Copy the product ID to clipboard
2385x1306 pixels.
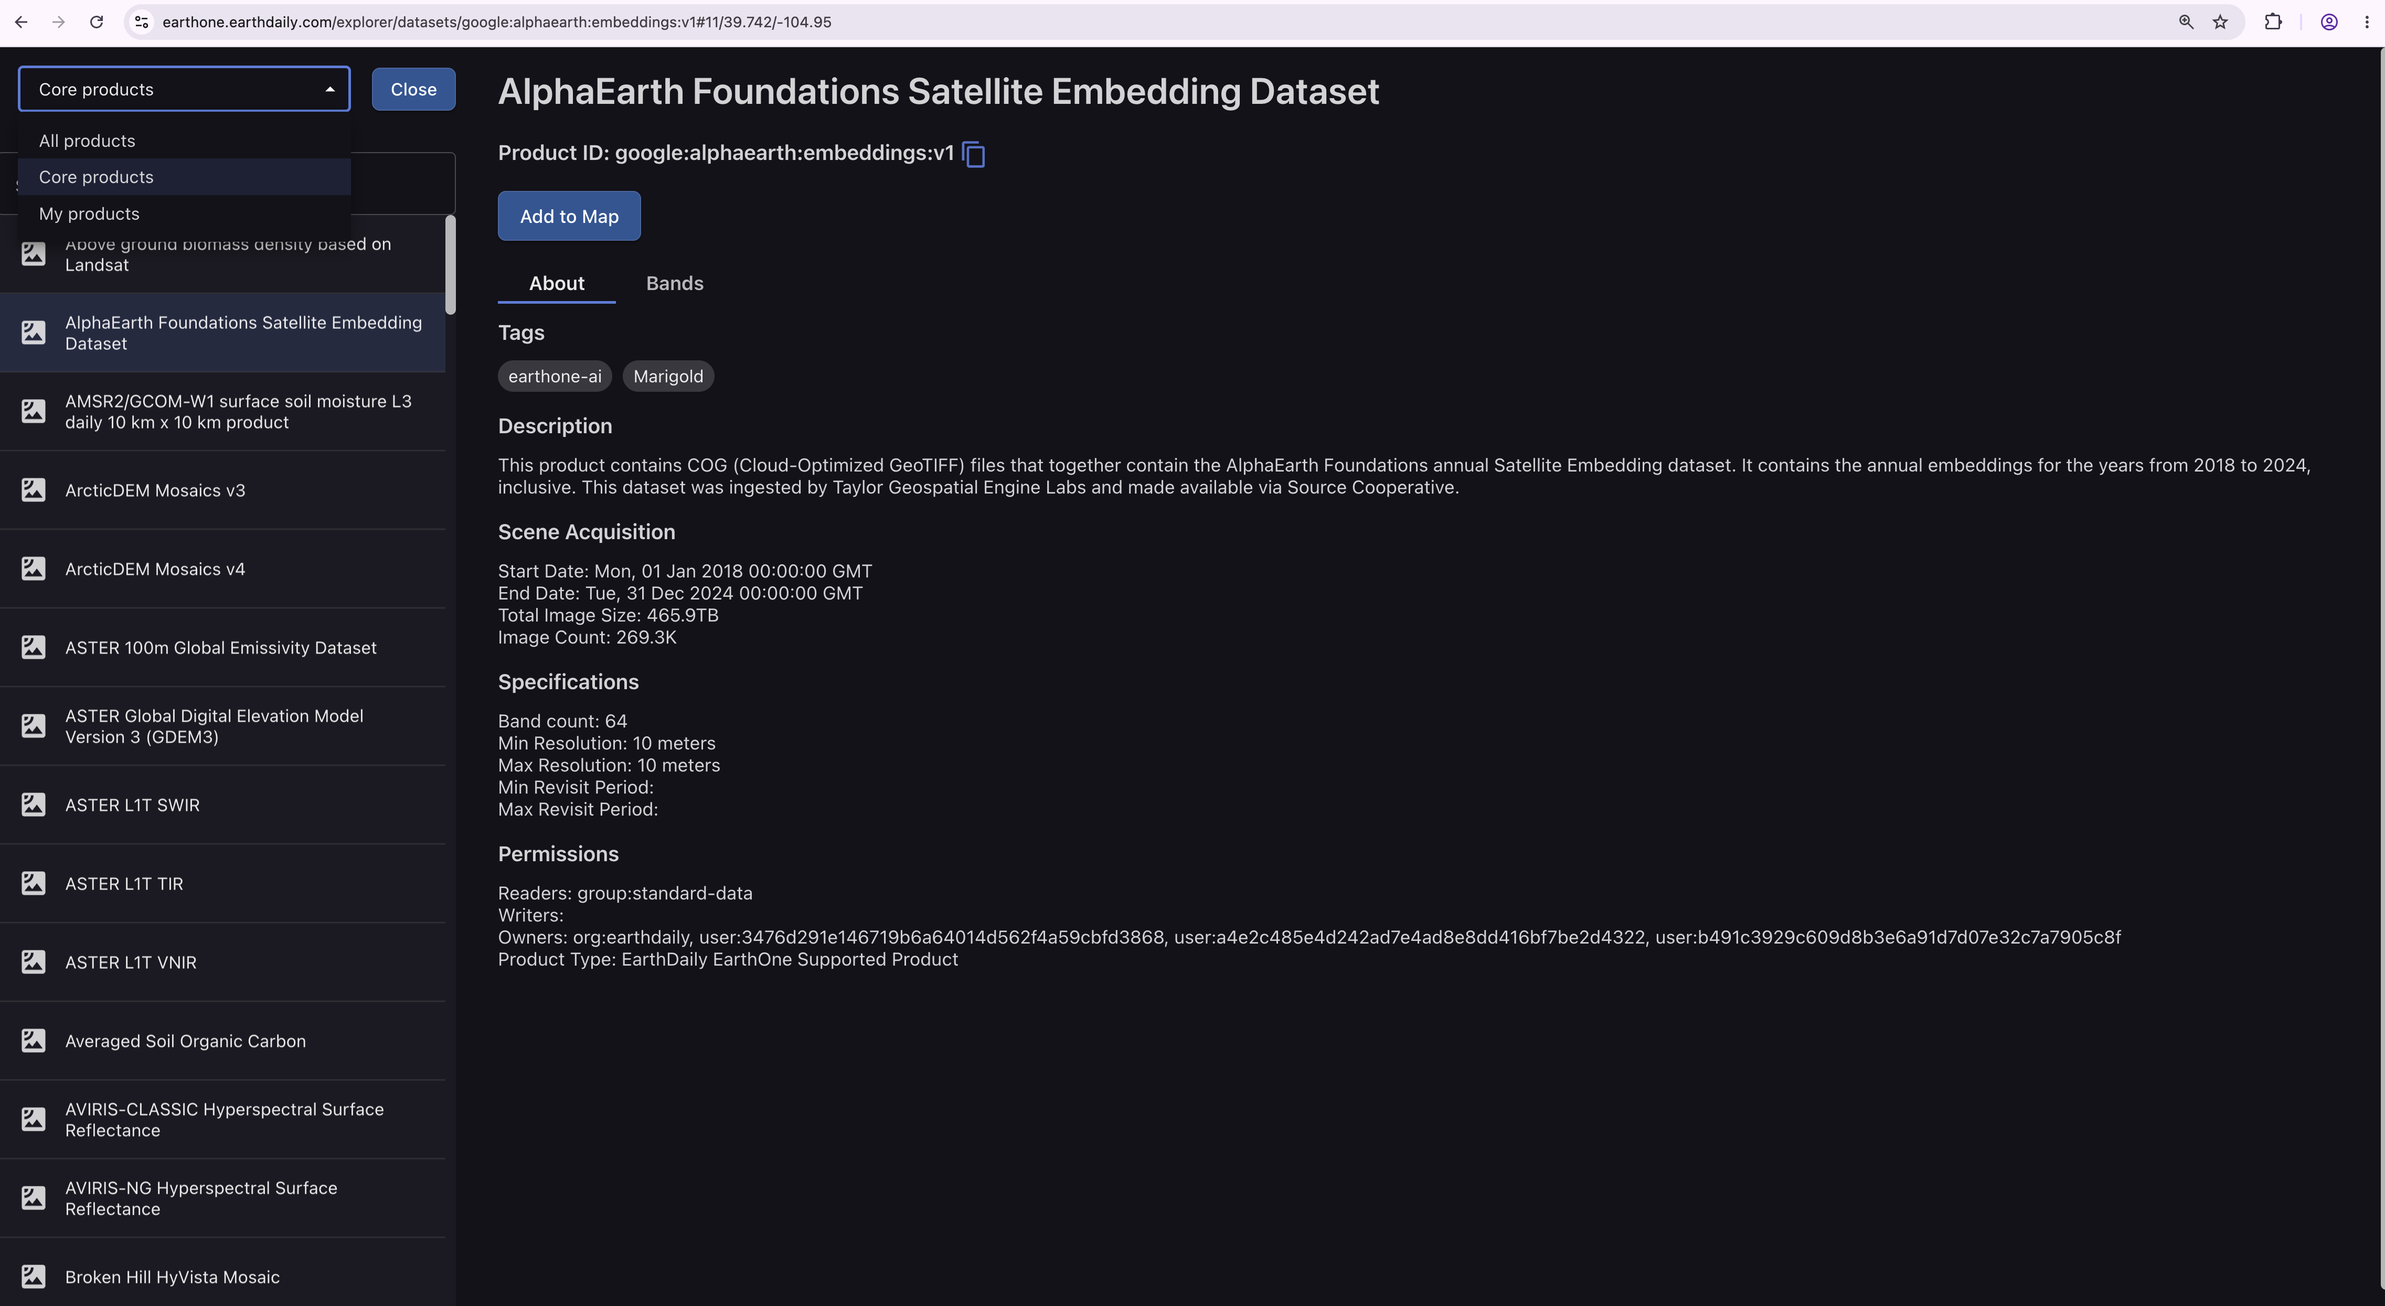974,154
